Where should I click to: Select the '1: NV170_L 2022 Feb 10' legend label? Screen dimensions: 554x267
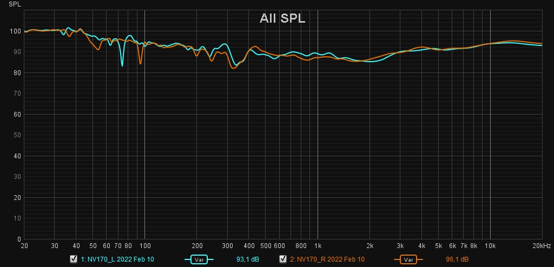(117, 259)
